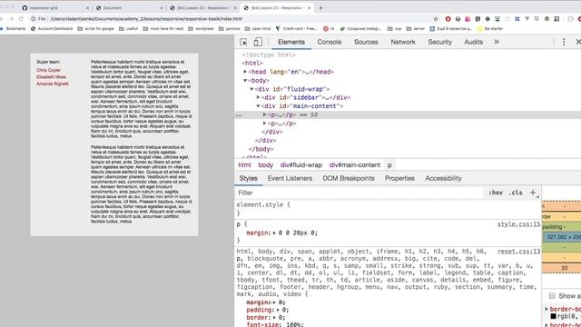Open the Sources panel tab

tap(366, 42)
